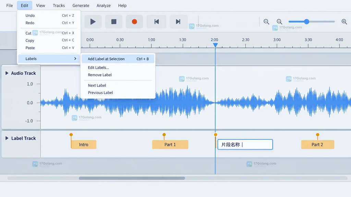
Task: Select the Intro label
Action: click(84, 145)
